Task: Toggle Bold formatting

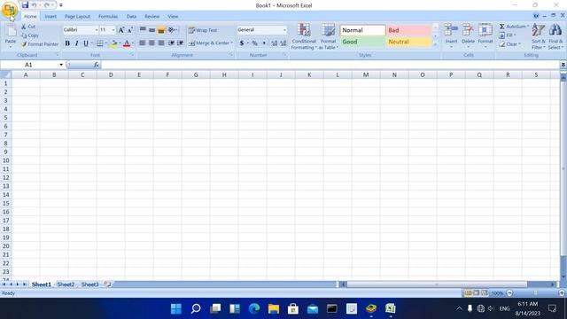Action: coord(67,43)
